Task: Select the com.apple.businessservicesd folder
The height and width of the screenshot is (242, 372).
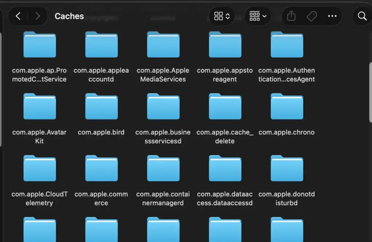Action: (x=163, y=106)
